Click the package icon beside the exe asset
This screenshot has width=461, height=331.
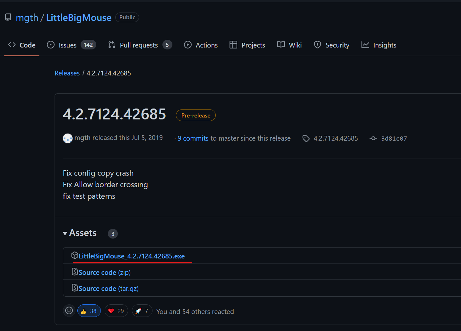[75, 256]
